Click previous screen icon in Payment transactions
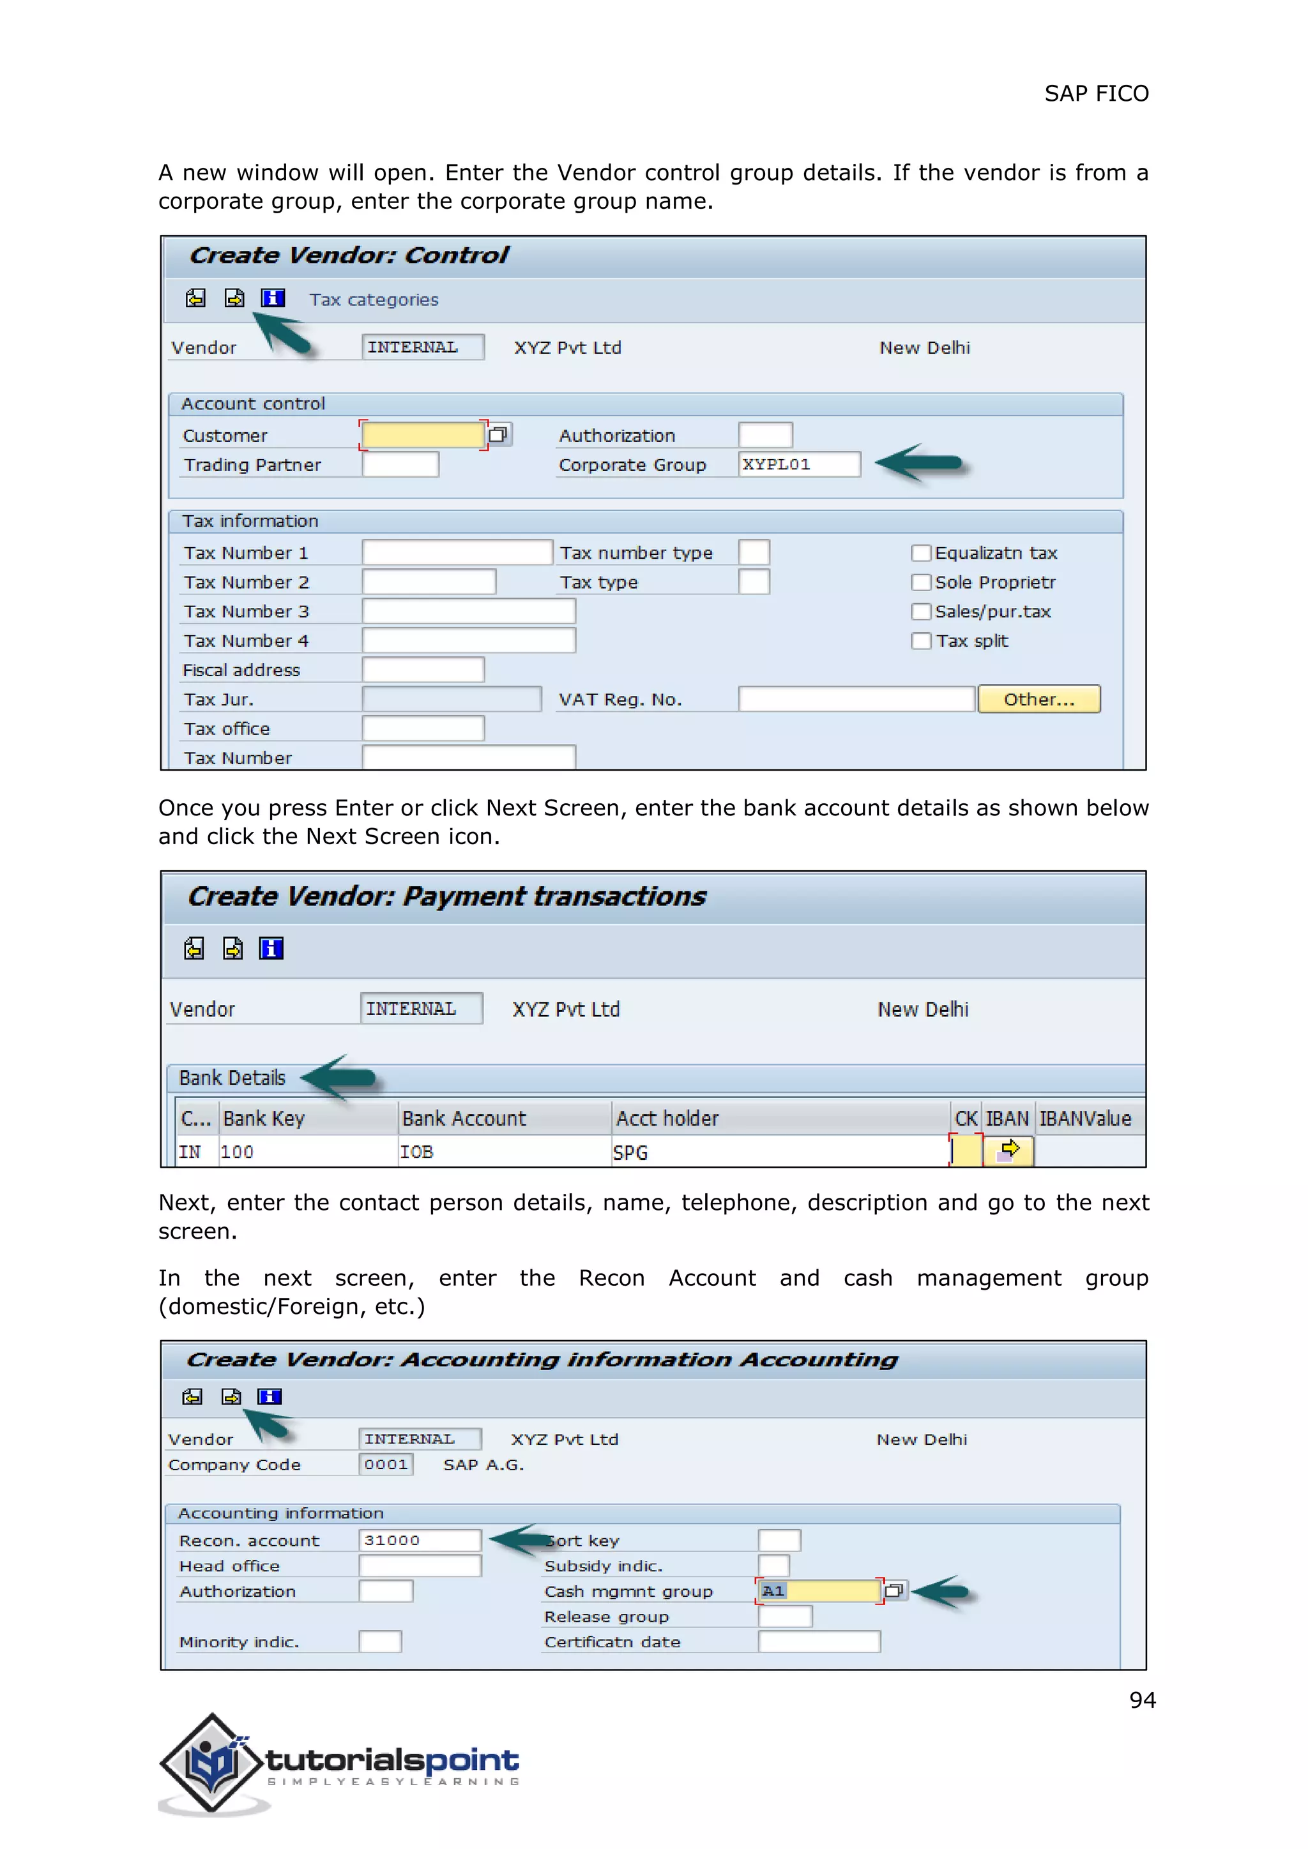 194,949
